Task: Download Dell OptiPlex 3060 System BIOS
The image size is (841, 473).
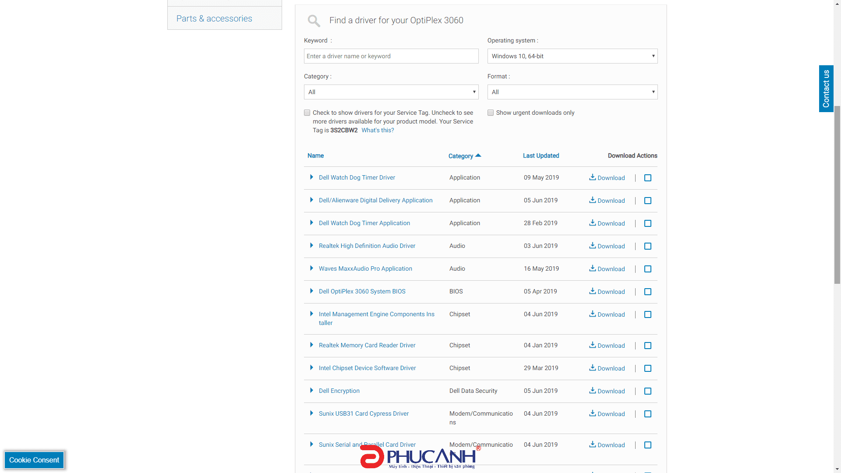Action: pos(607,292)
